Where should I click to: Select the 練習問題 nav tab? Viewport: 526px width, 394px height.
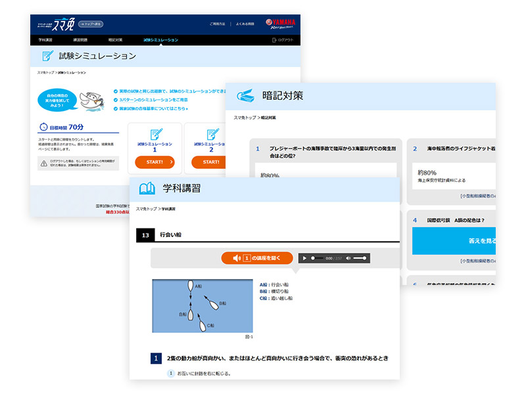(x=81, y=40)
